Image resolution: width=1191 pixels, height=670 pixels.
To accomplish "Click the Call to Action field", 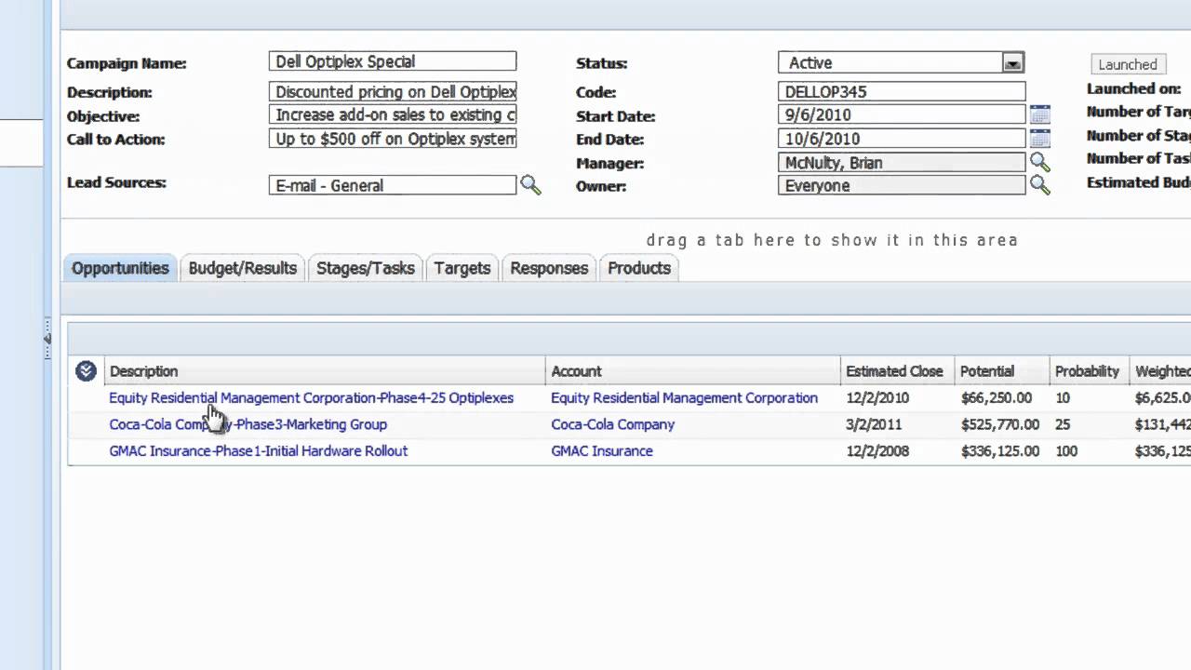I will 393,139.
